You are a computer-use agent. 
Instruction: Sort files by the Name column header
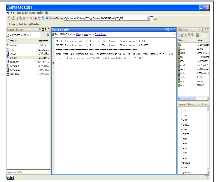pos(22,41)
